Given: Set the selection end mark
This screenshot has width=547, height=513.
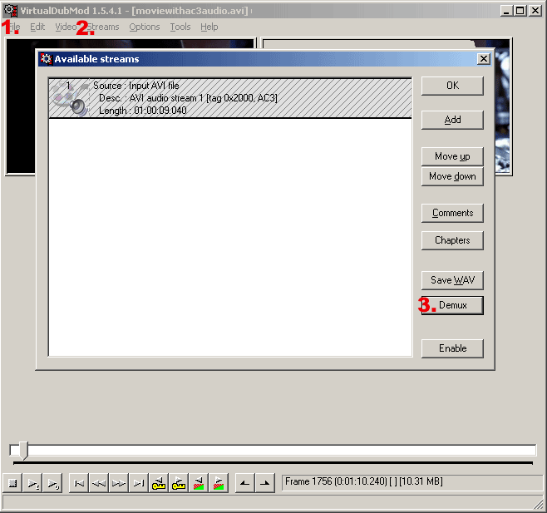Looking at the screenshot, I should click(265, 483).
